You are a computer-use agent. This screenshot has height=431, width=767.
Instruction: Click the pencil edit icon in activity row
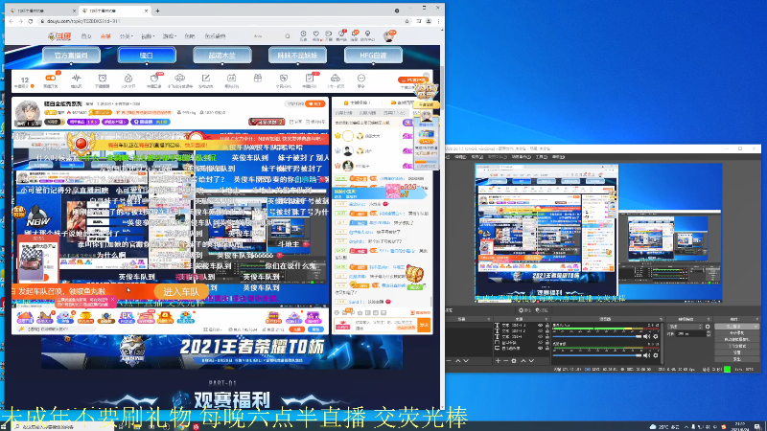206,79
